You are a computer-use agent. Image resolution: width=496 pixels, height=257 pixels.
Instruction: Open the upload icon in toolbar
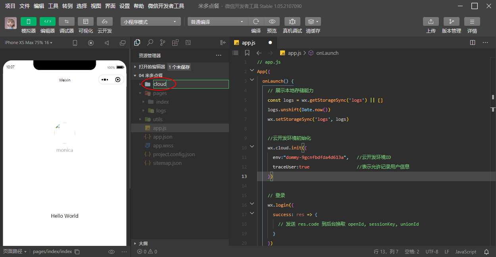click(x=431, y=21)
